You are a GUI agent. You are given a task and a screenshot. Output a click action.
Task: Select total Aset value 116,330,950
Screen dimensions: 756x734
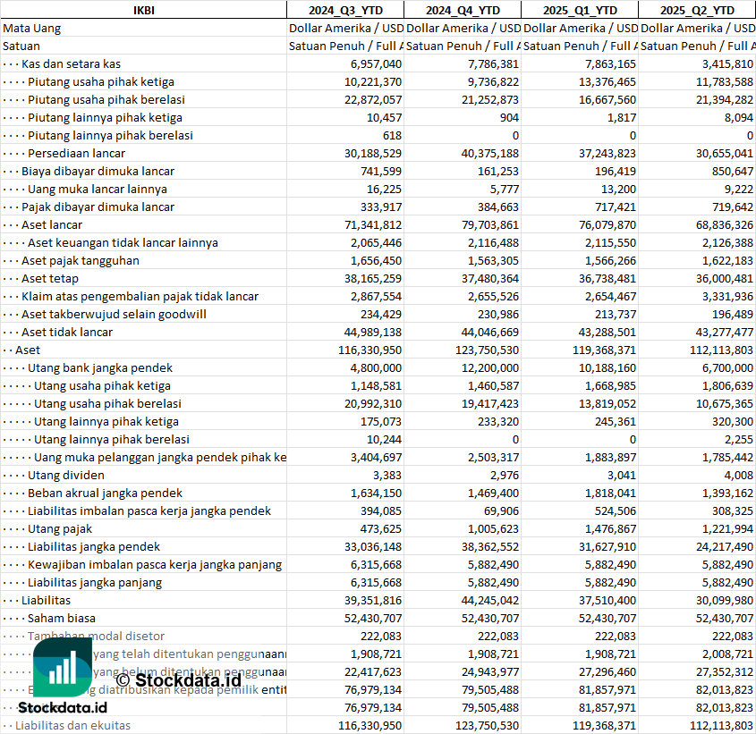(370, 350)
